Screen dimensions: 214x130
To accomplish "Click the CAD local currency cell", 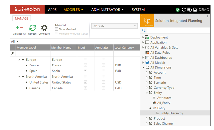I will [118, 88].
